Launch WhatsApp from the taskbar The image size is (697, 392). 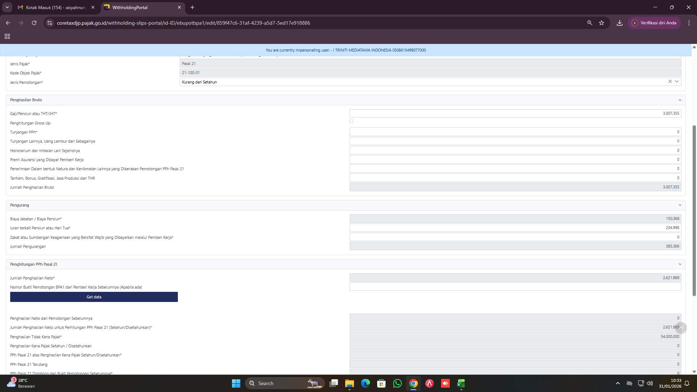(397, 383)
